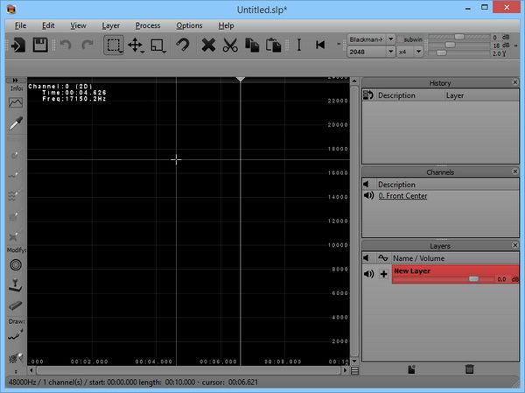
Task: Select the rectangular selection tool
Action: pyautogui.click(x=114, y=45)
